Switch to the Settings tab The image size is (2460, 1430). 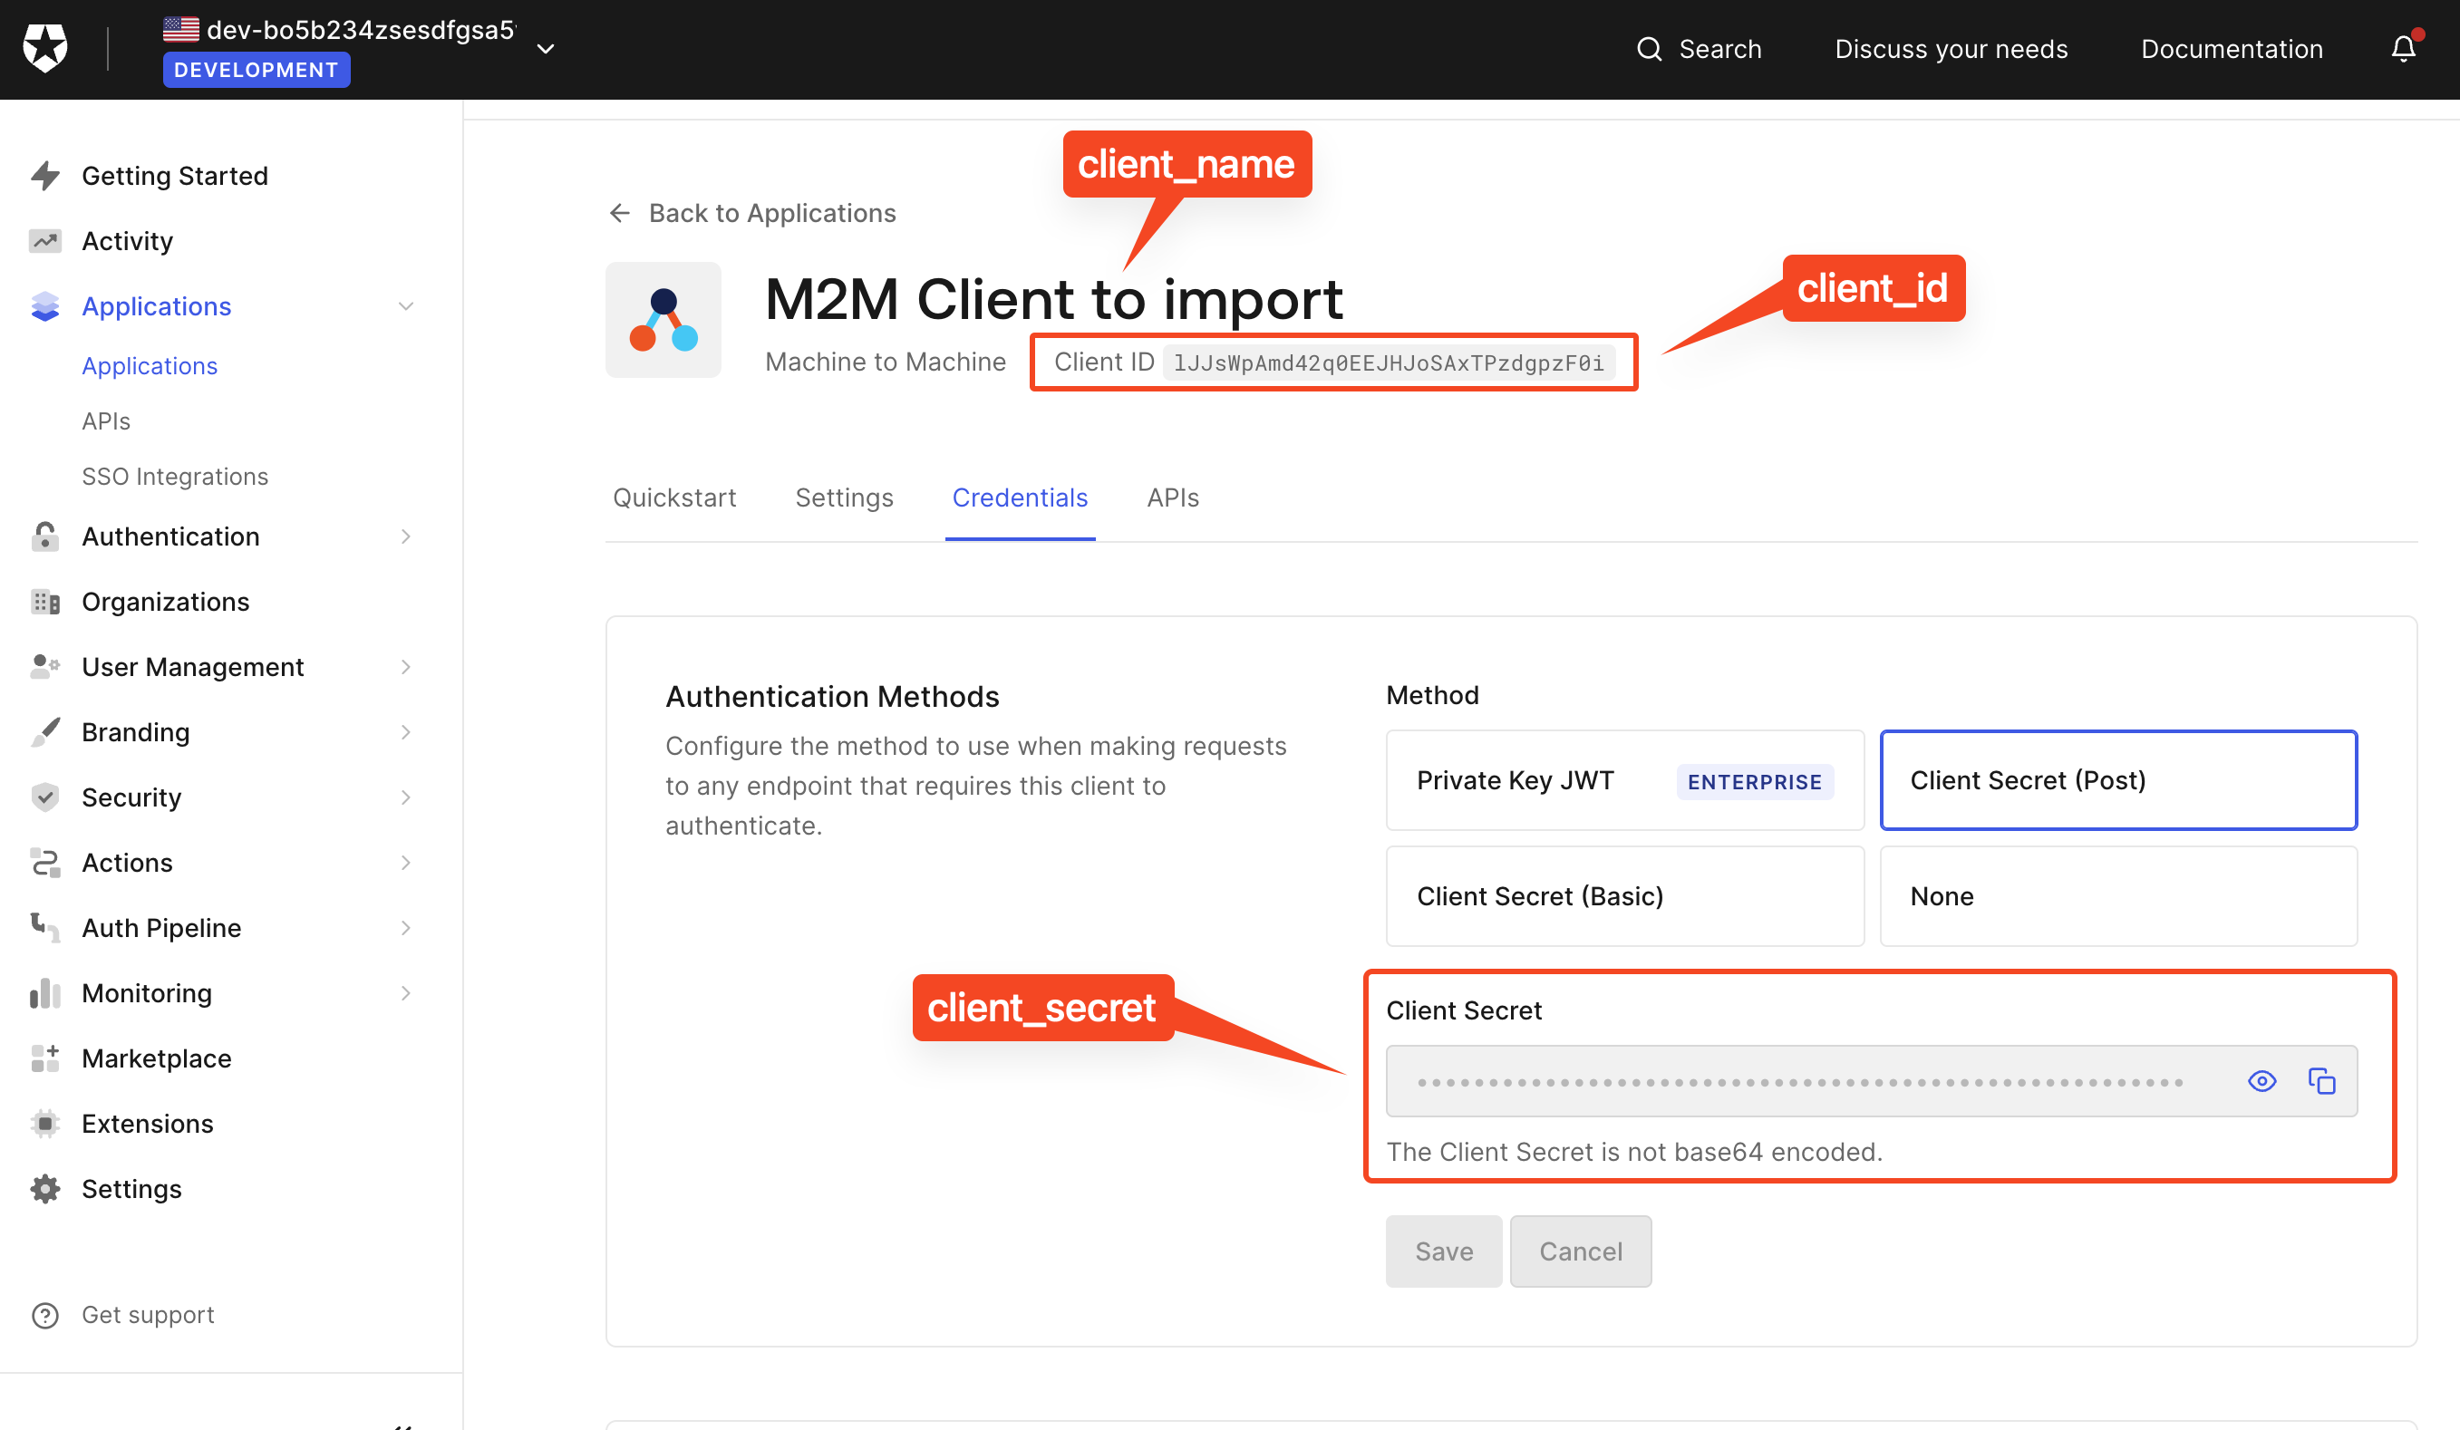tap(843, 496)
